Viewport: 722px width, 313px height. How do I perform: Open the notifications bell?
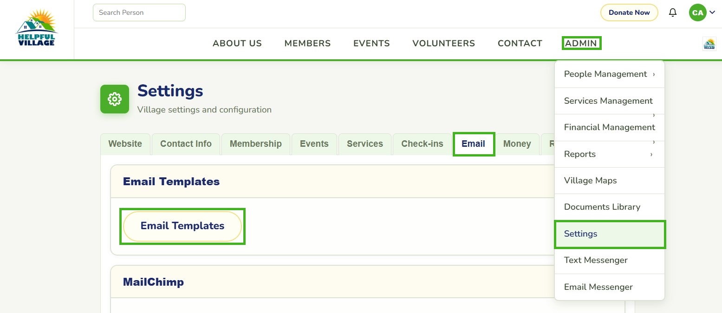click(x=673, y=13)
